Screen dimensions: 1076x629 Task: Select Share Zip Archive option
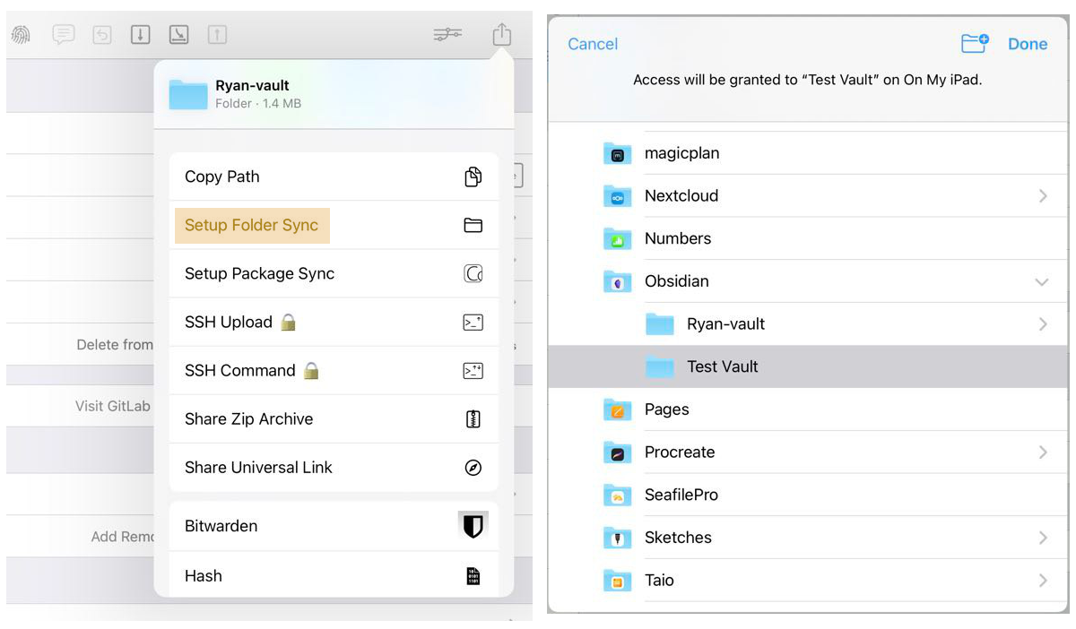pyautogui.click(x=333, y=418)
